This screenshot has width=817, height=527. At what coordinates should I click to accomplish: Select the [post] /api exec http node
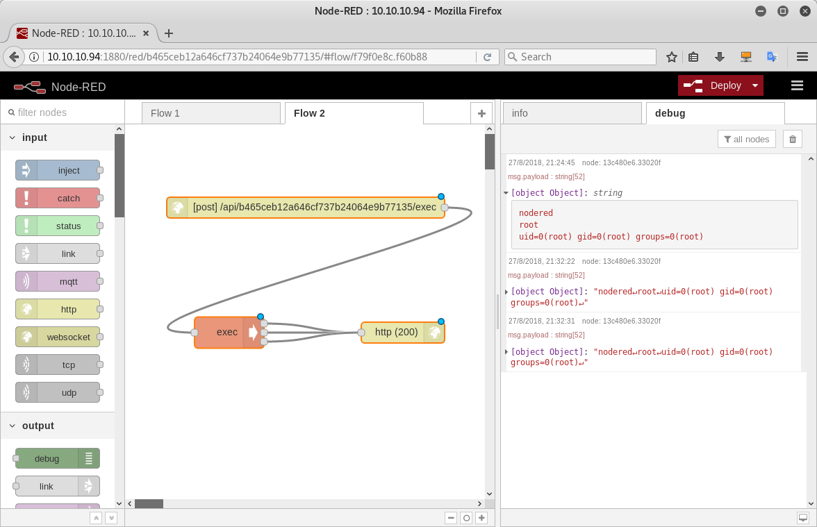click(x=306, y=207)
